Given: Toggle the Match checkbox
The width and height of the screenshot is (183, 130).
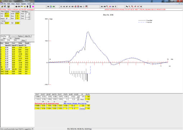Looking at the screenshot, I should pyautogui.click(x=7, y=18).
